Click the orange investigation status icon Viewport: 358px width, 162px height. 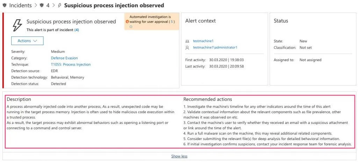(127, 22)
